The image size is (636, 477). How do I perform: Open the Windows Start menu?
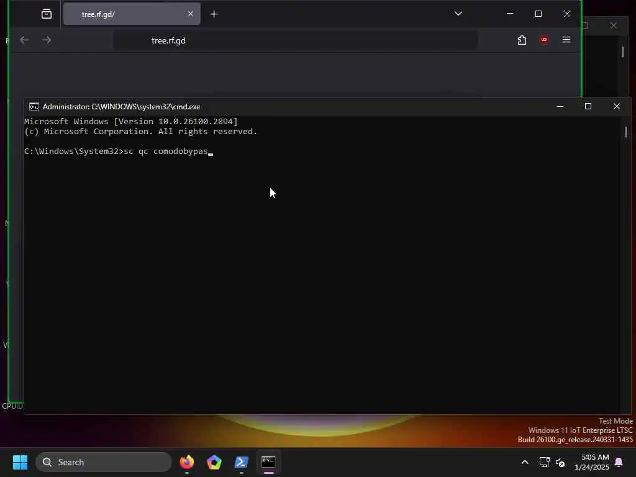click(20, 462)
